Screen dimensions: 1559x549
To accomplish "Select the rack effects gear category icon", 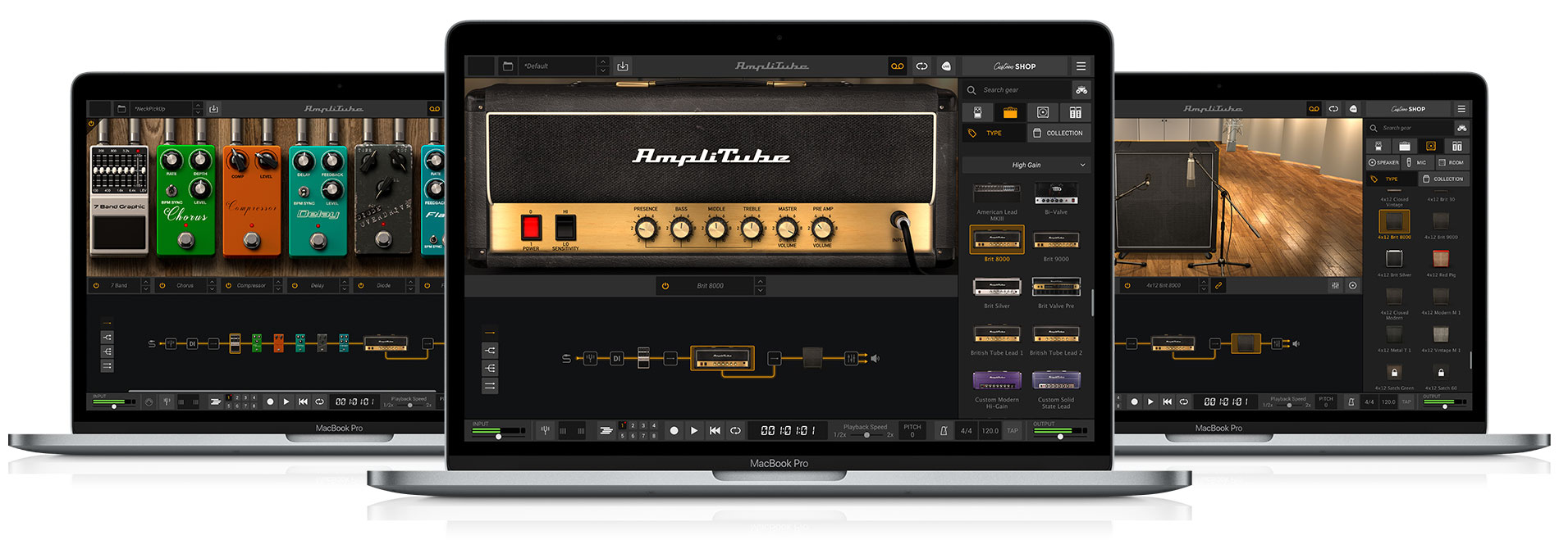I will (1075, 112).
